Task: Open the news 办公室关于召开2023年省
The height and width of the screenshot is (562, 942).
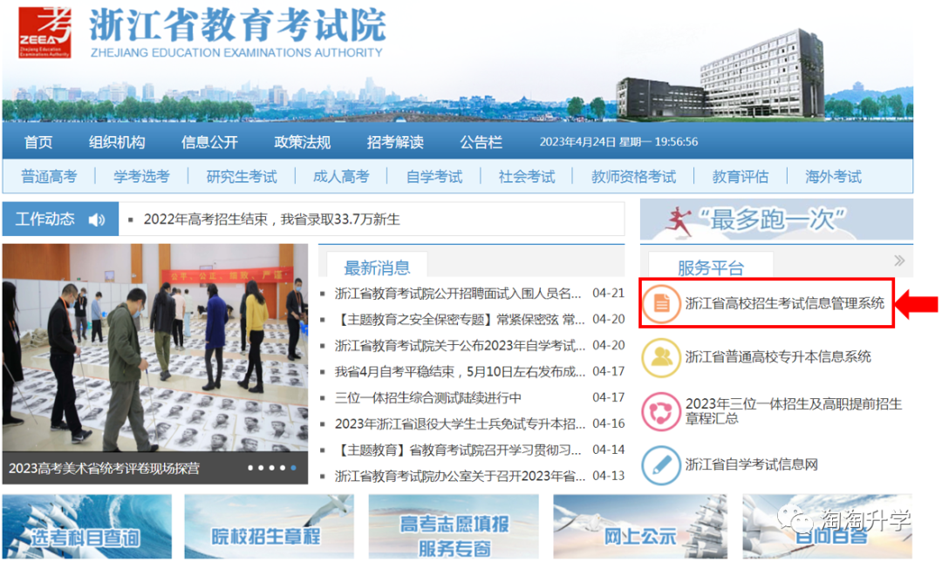Action: pos(460,476)
